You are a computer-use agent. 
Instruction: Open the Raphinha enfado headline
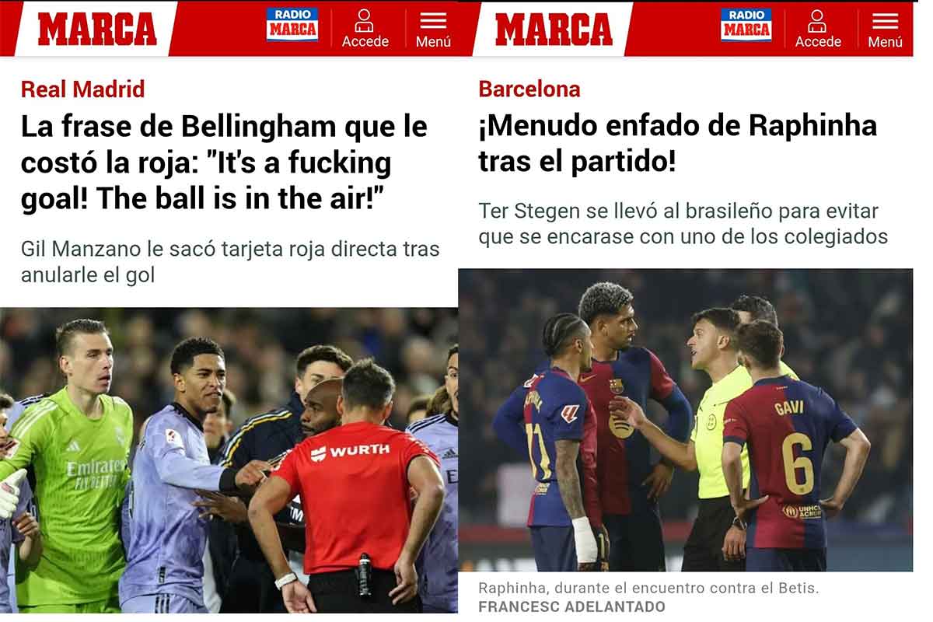click(x=678, y=144)
